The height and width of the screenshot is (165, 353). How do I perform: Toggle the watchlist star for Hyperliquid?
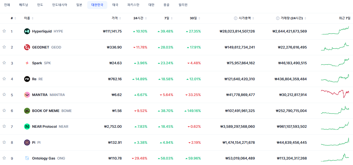pos(4,31)
